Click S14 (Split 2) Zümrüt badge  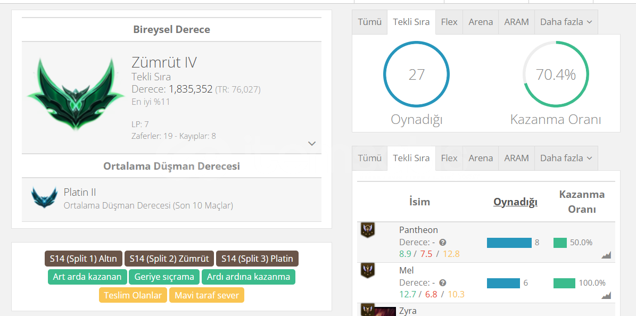pyautogui.click(x=169, y=259)
